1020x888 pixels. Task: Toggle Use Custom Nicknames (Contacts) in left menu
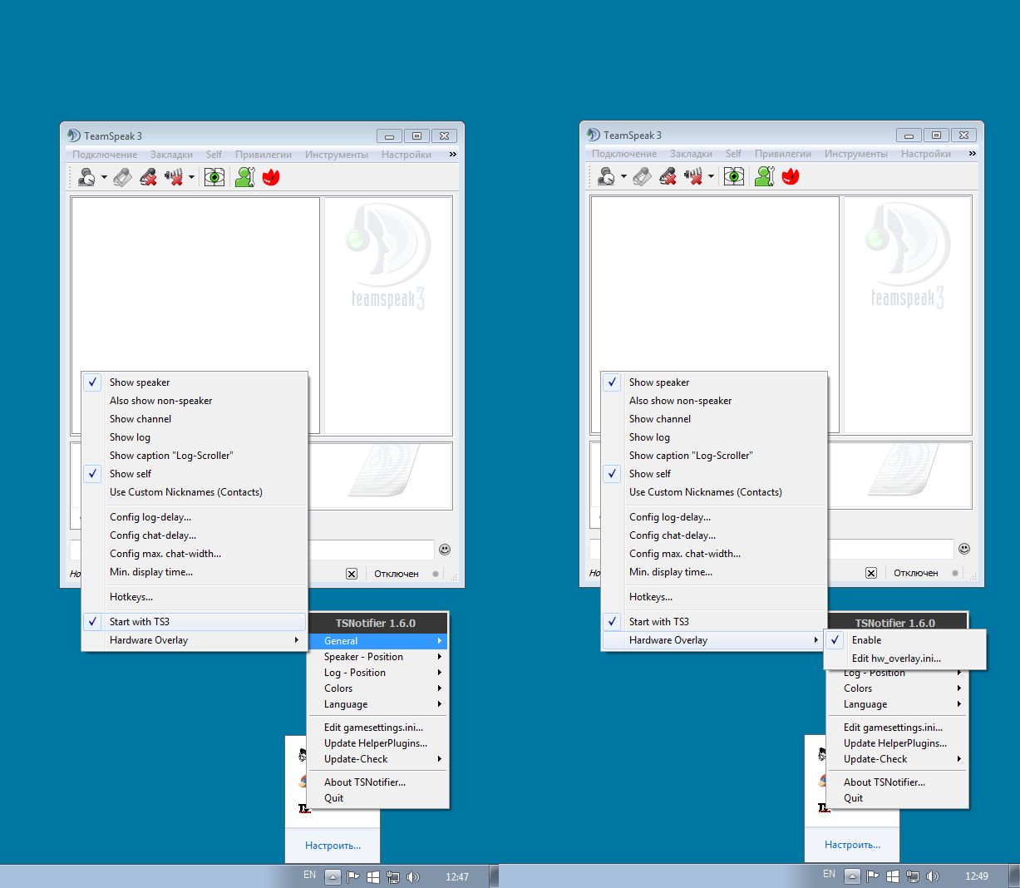(x=195, y=492)
